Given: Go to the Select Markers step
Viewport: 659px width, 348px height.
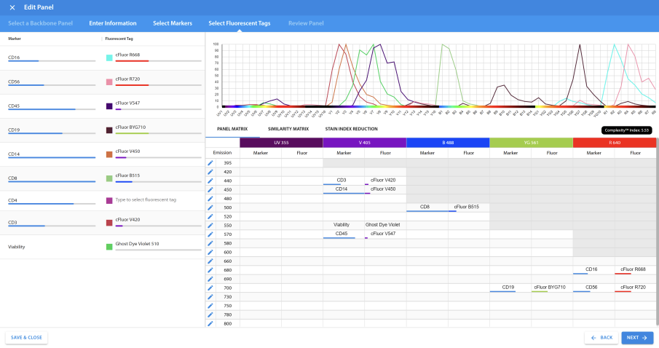Looking at the screenshot, I should point(173,23).
